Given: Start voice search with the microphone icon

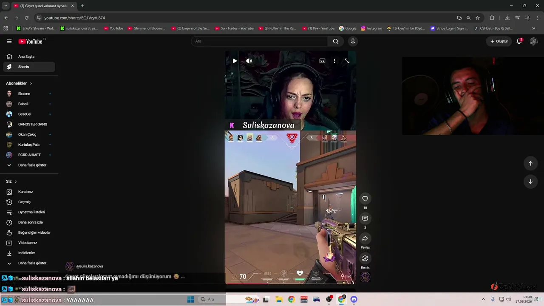Looking at the screenshot, I should tap(353, 41).
